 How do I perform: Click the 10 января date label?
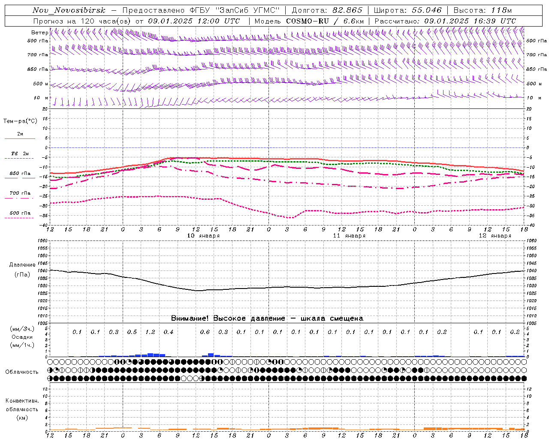[x=203, y=236]
